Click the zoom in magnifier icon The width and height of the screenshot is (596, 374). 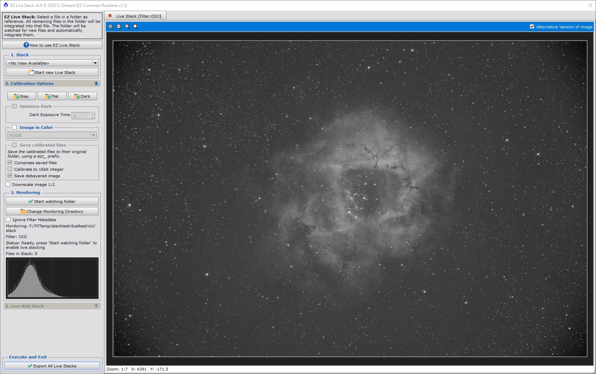(111, 26)
